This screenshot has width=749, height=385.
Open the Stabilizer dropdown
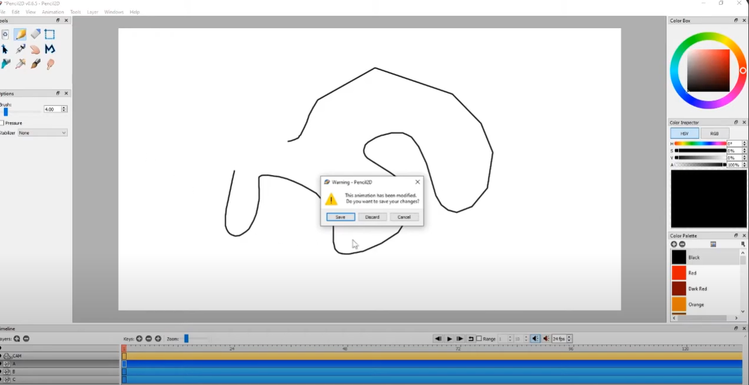(x=42, y=132)
